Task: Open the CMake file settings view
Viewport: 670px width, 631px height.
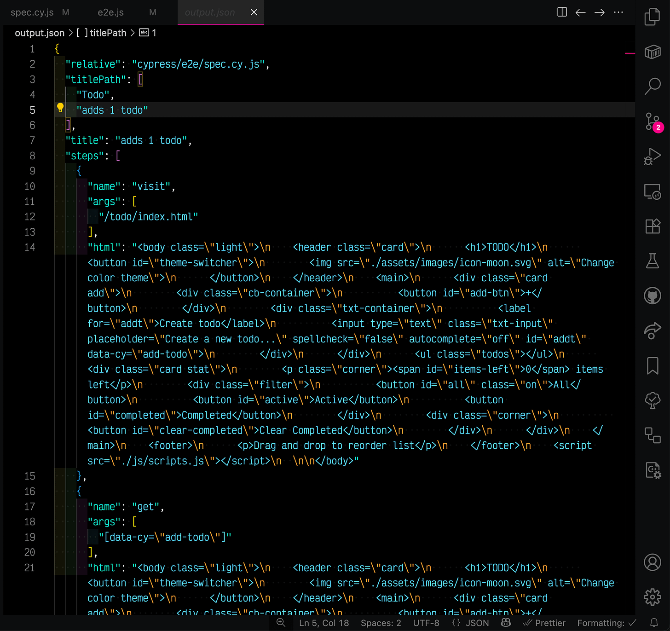Action: [x=653, y=470]
